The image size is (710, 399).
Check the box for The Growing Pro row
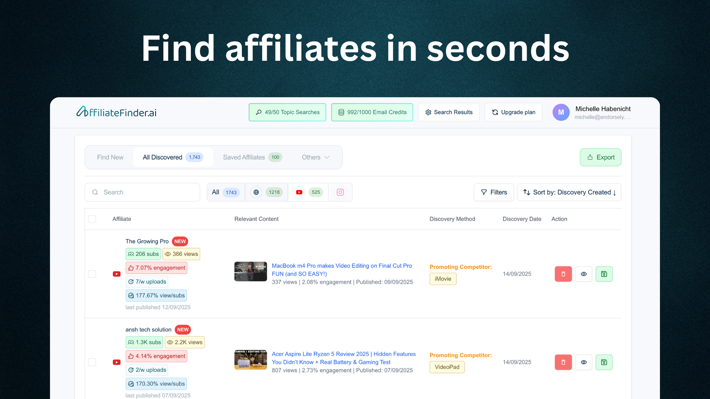(x=92, y=274)
